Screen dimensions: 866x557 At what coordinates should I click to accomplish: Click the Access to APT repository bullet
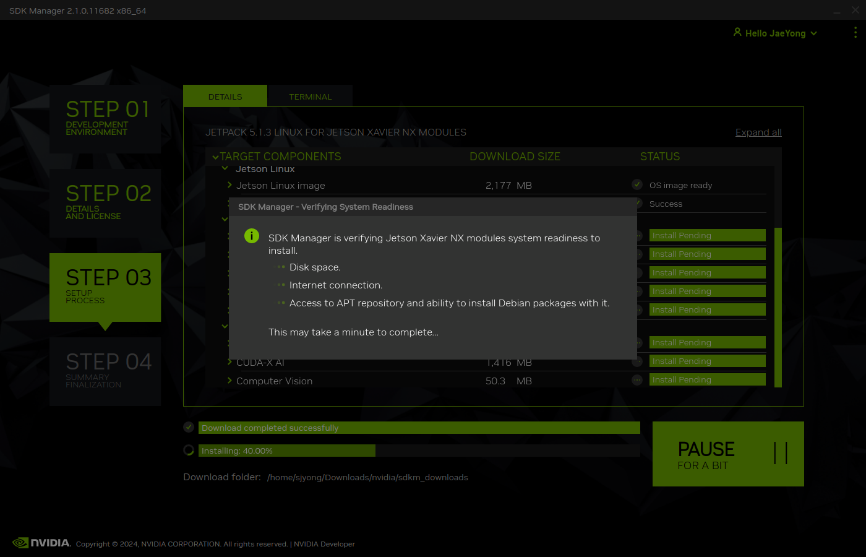tap(449, 303)
